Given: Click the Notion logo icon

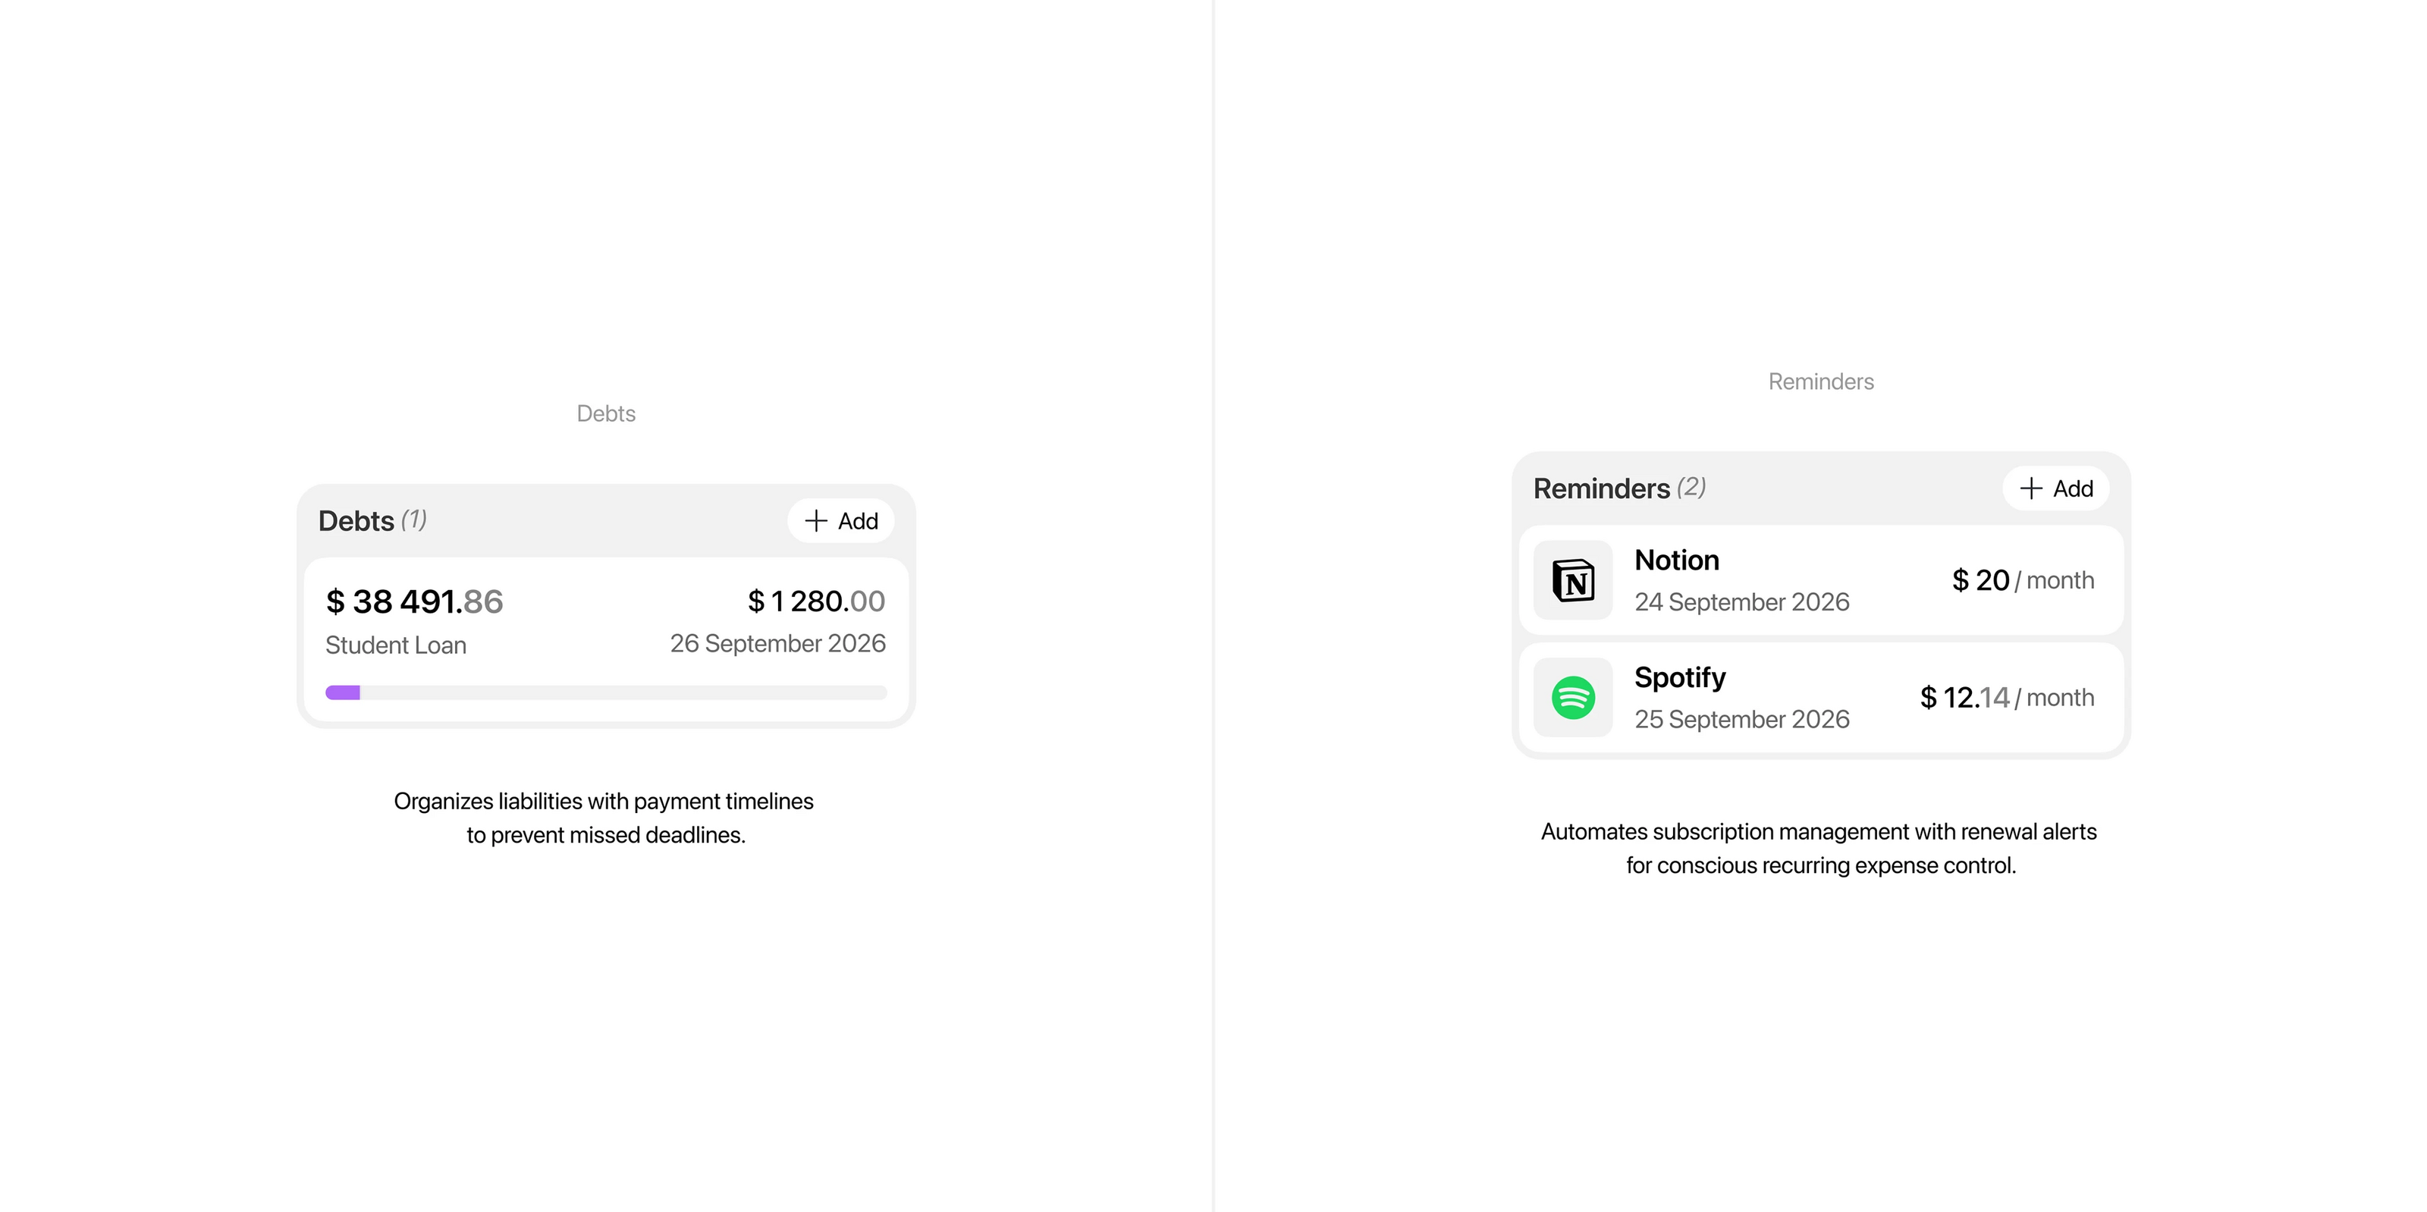Looking at the screenshot, I should [x=1572, y=580].
